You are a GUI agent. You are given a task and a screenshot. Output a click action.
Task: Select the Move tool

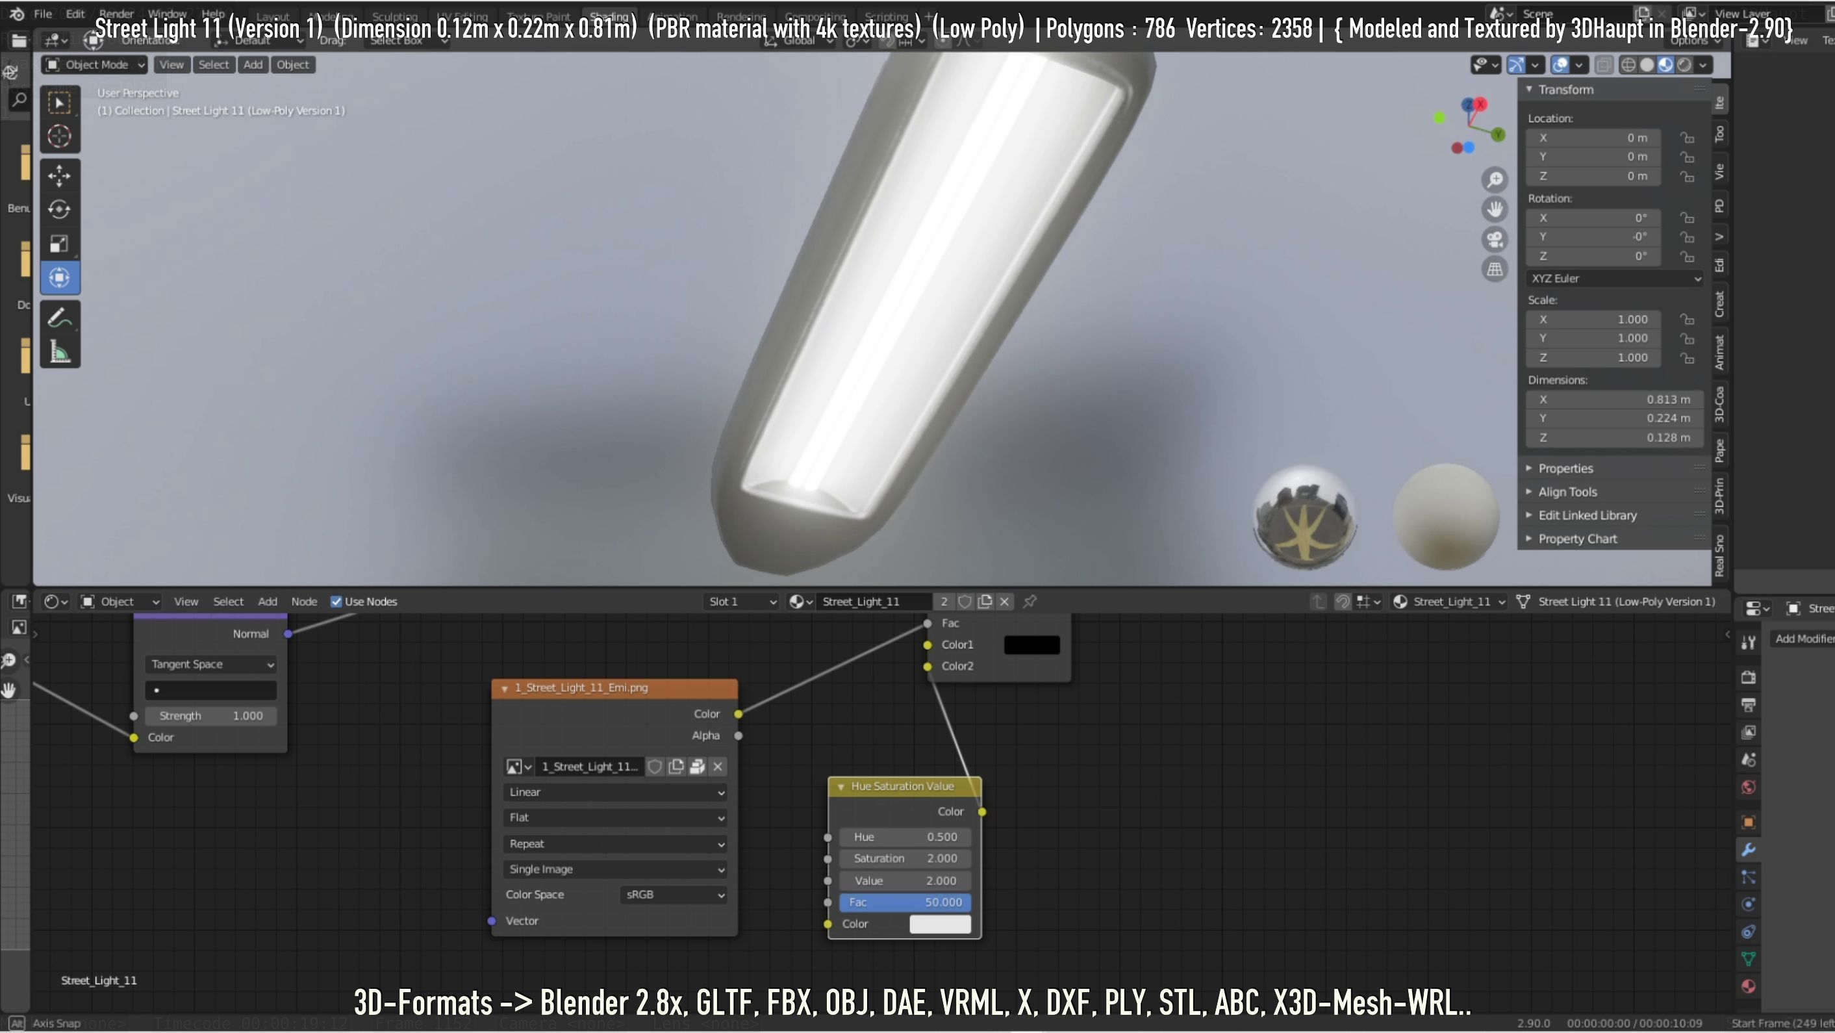pos(60,175)
